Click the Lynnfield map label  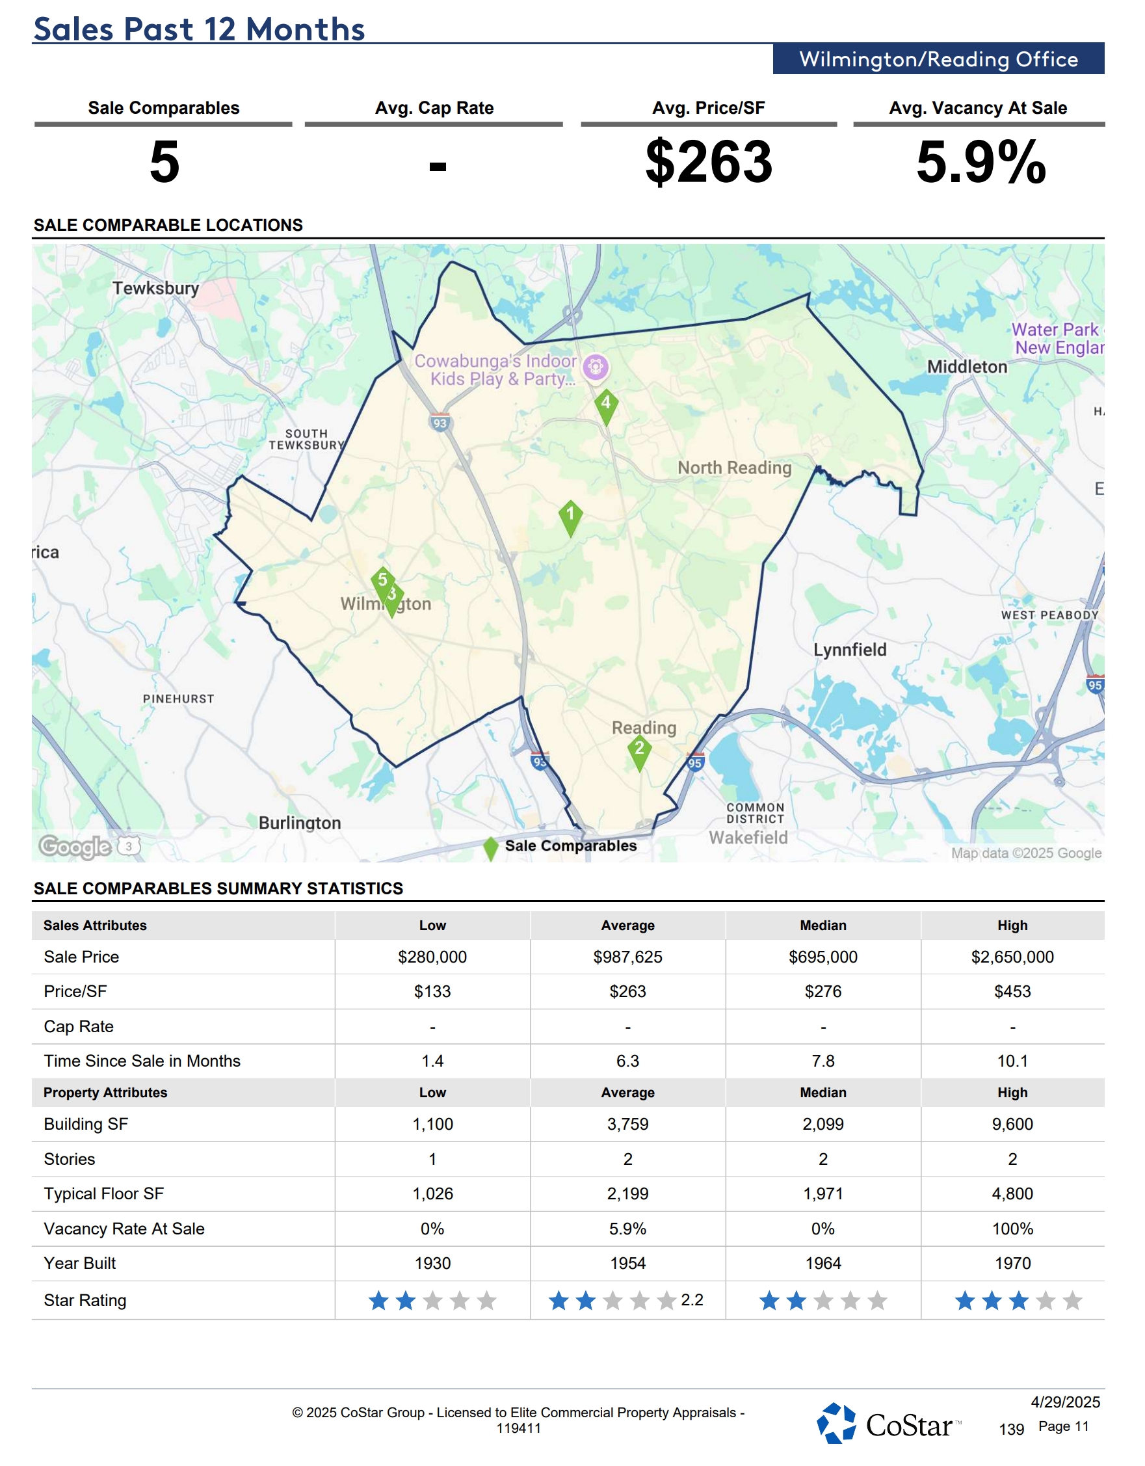click(x=850, y=650)
